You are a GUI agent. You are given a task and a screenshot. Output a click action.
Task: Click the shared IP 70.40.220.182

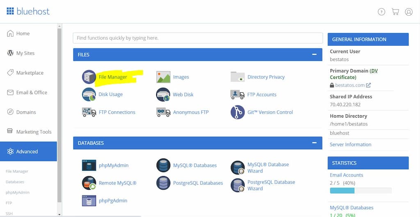tap(345, 105)
